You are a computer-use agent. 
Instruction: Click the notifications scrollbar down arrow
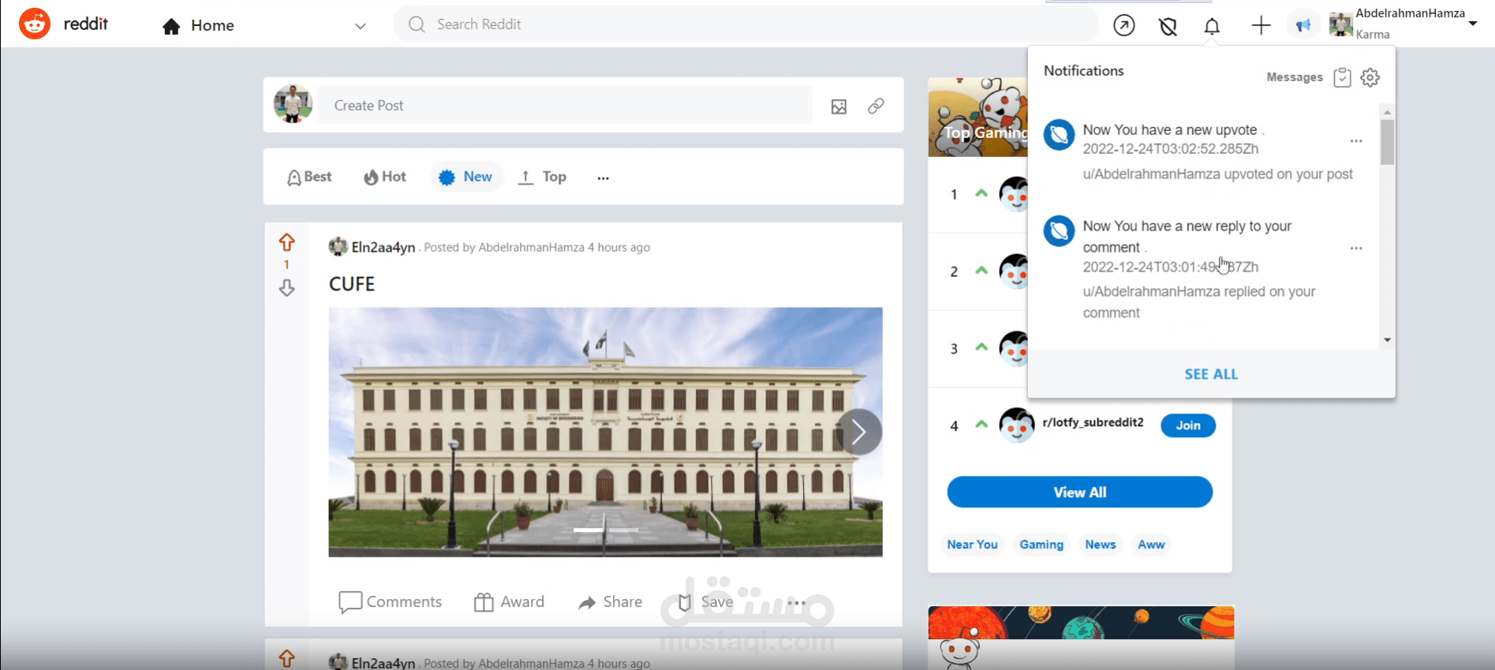1387,340
